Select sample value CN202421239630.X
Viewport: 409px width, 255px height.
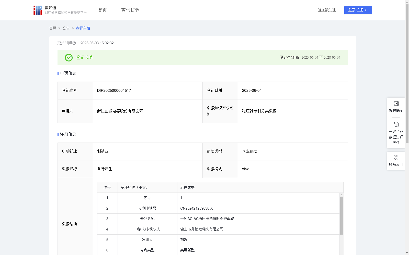[197, 208]
